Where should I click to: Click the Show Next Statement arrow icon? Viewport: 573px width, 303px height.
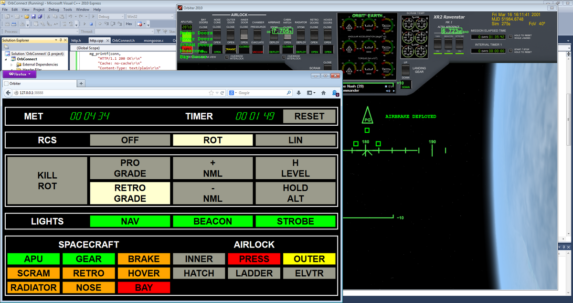coord(100,24)
